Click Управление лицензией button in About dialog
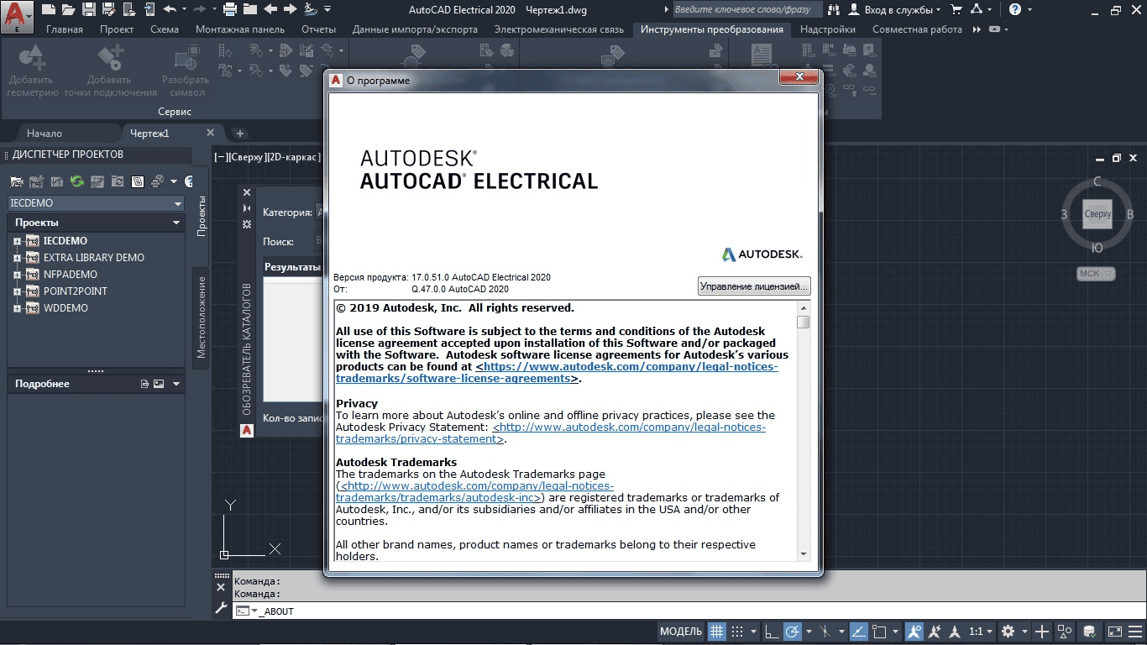This screenshot has width=1147, height=645. pos(754,286)
